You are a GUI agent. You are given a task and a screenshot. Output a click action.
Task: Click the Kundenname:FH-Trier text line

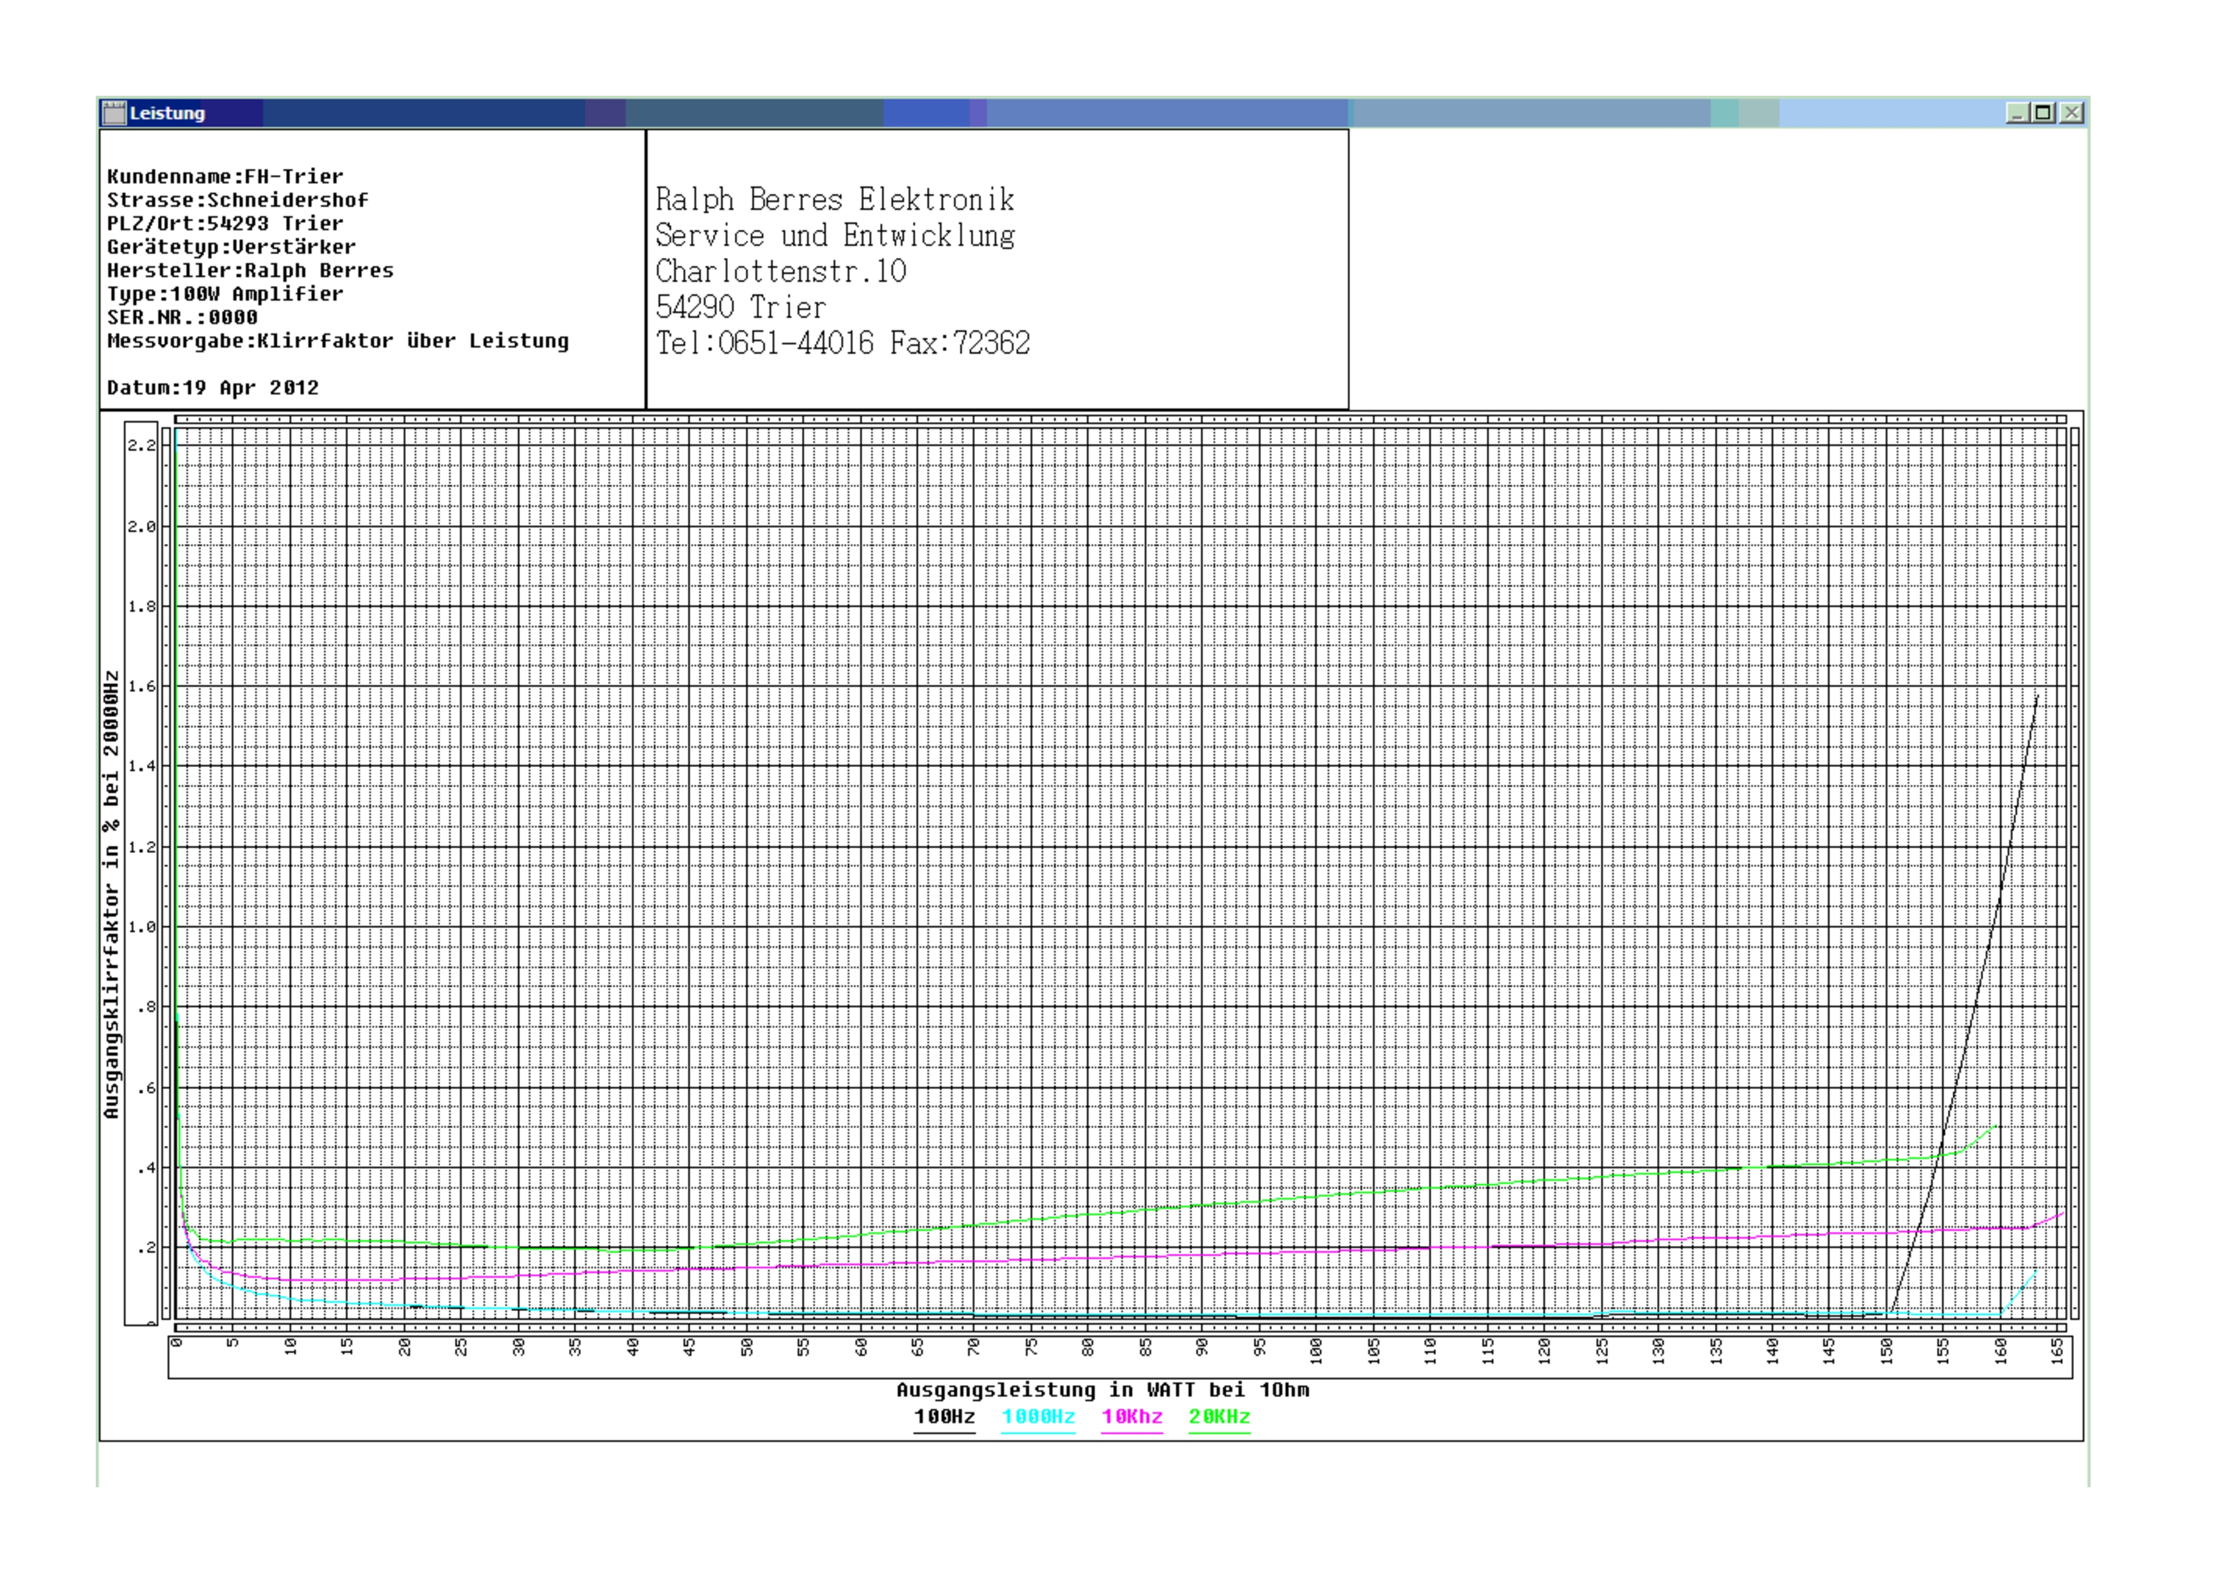click(225, 176)
